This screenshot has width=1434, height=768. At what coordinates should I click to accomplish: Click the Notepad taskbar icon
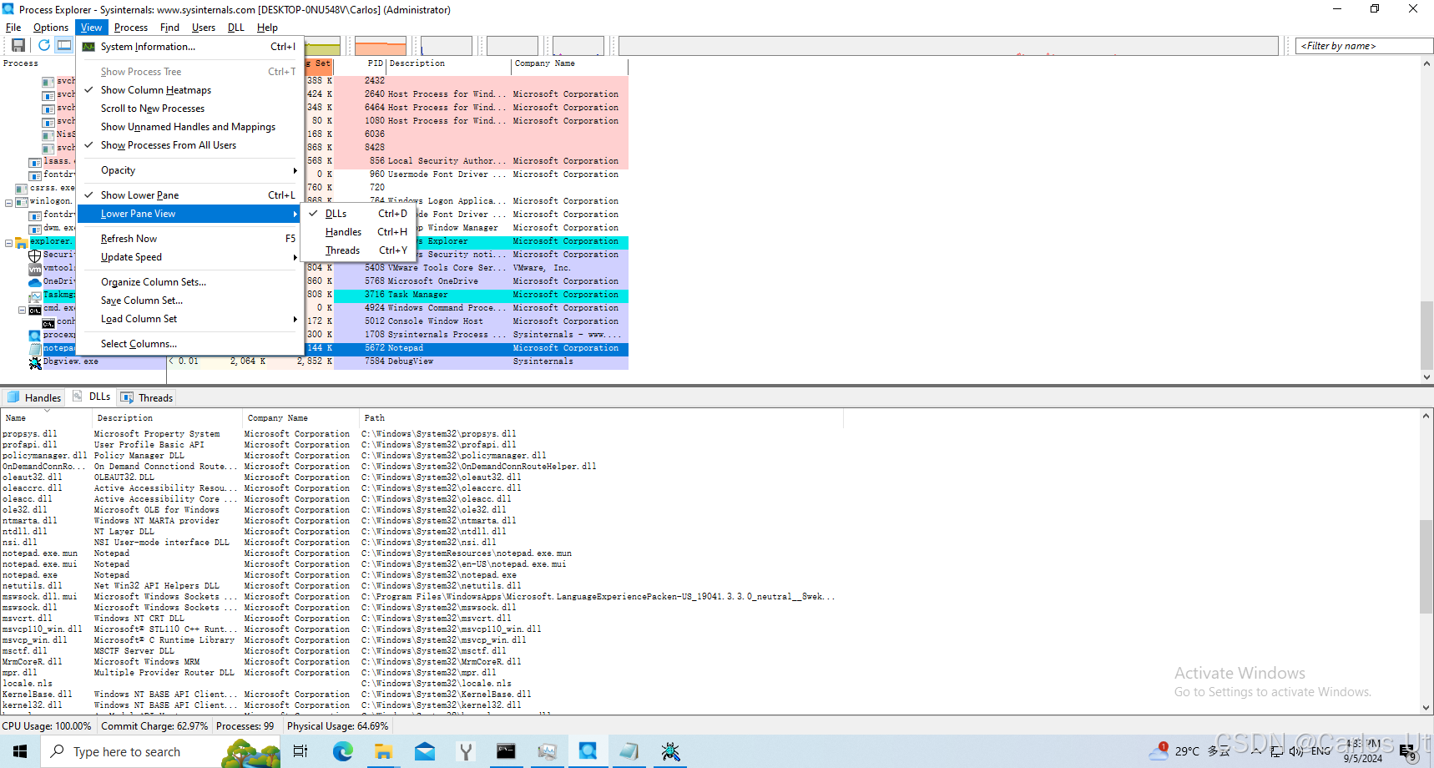[629, 751]
